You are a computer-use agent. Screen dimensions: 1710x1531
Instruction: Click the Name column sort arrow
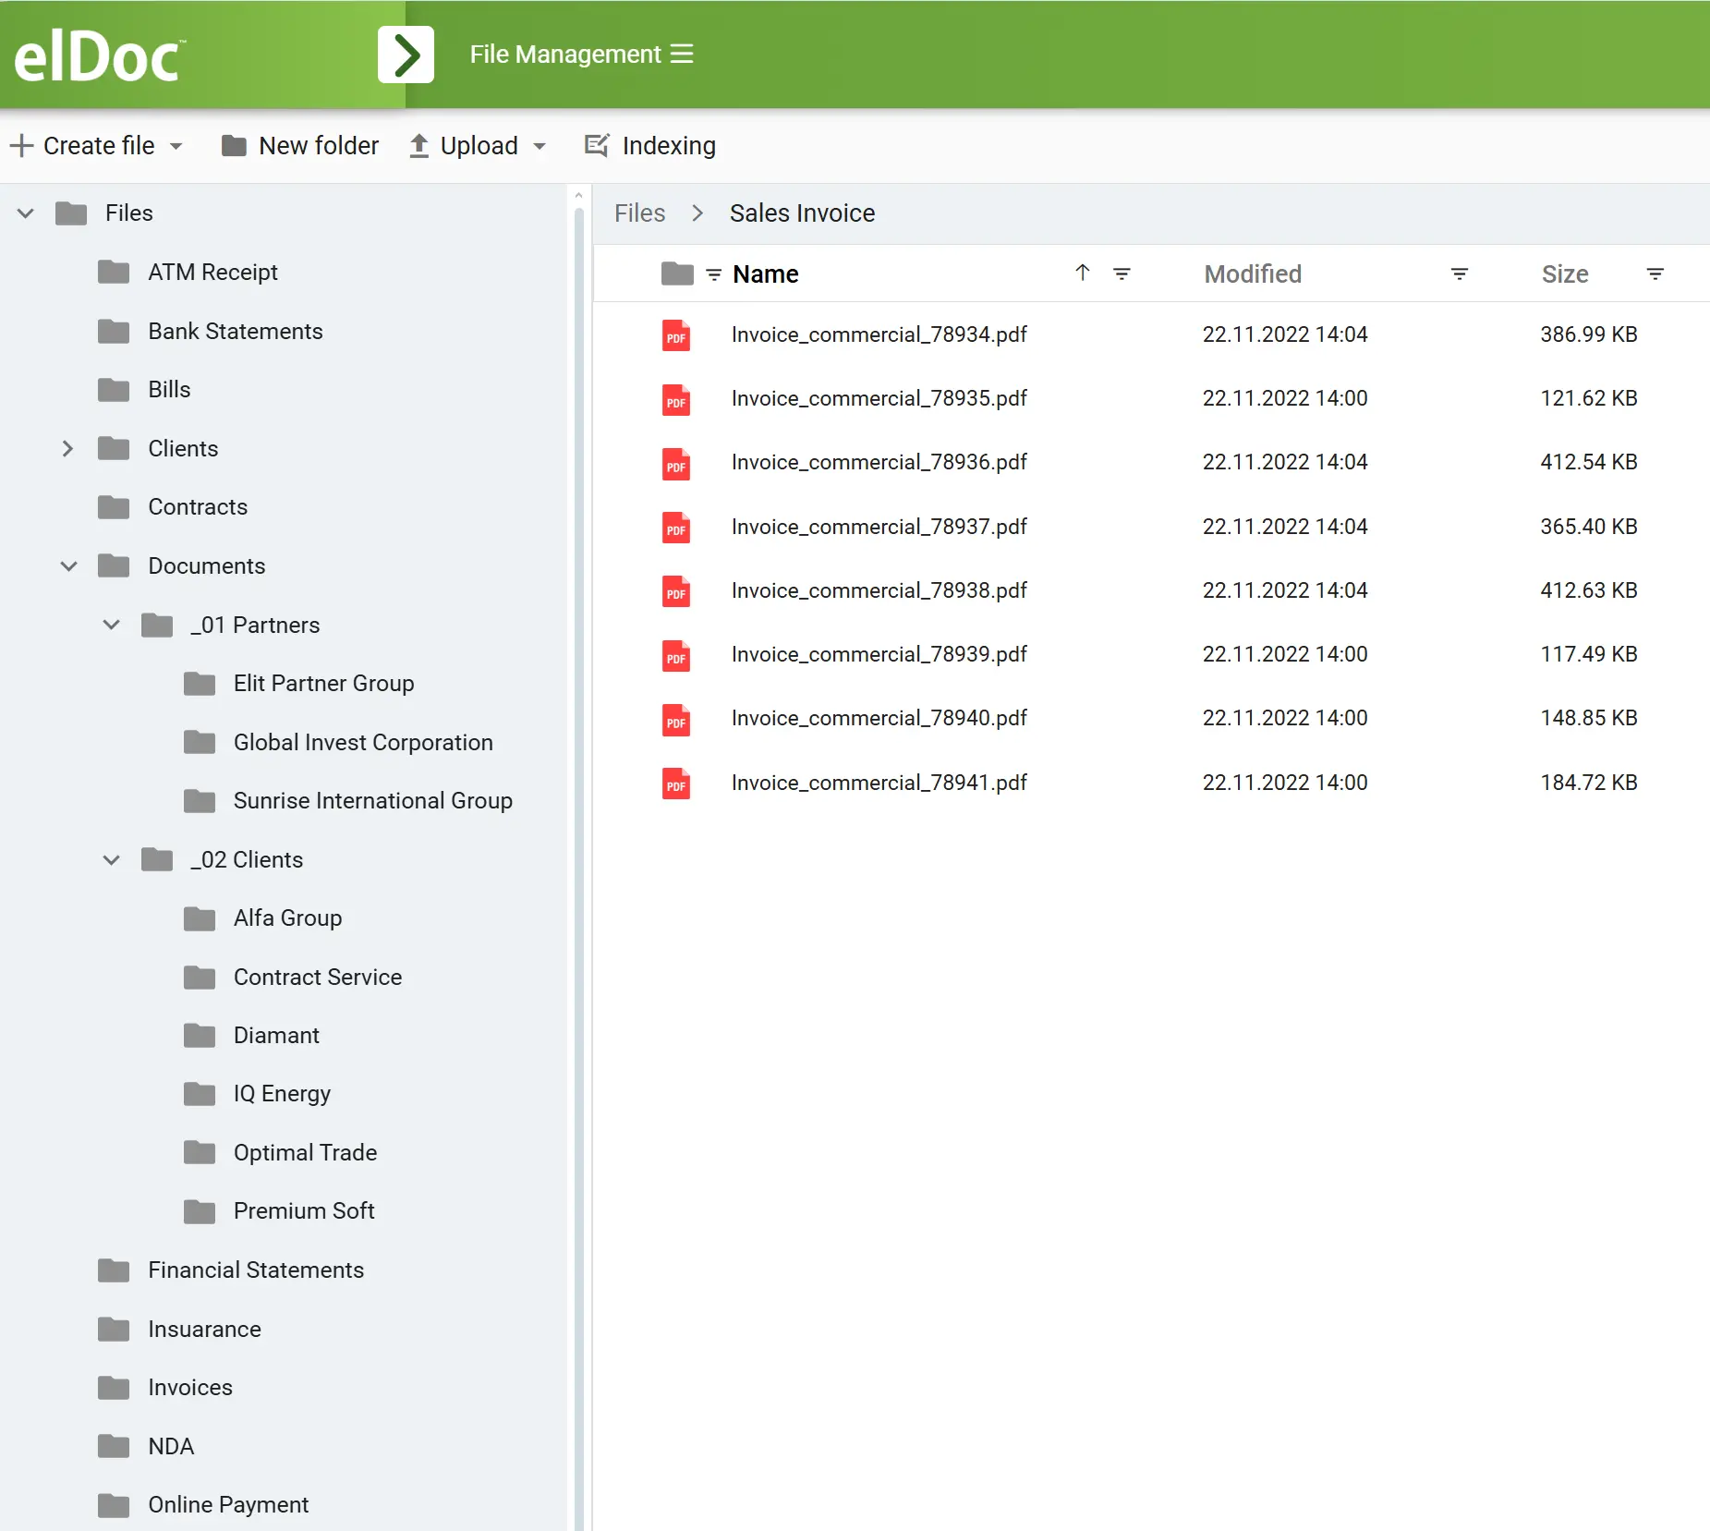pos(1083,273)
